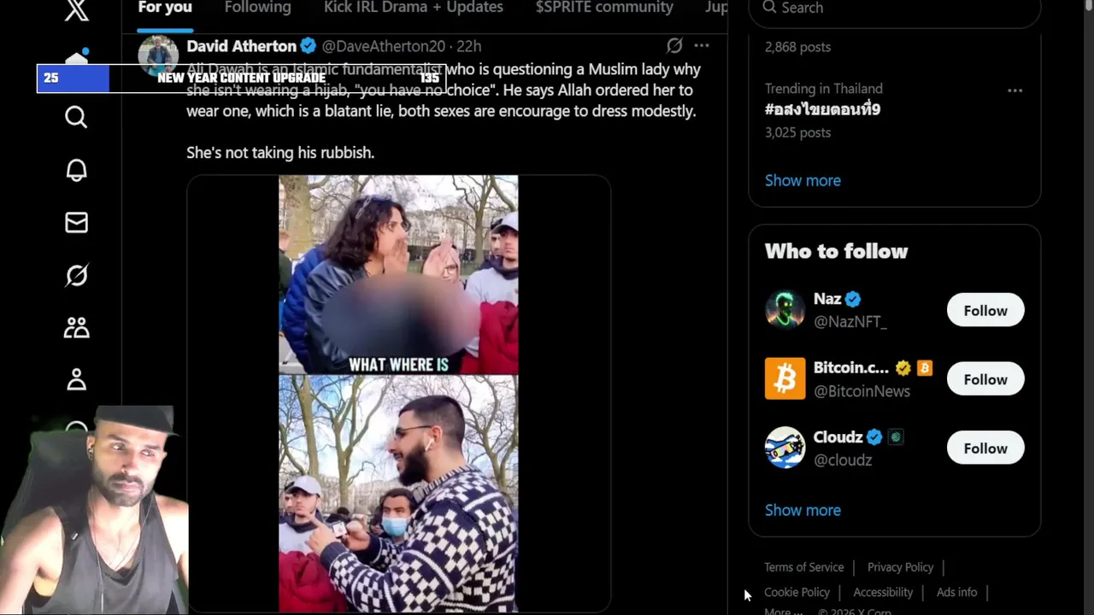Open Grok icon in the sidebar
1094x615 pixels.
coord(76,275)
